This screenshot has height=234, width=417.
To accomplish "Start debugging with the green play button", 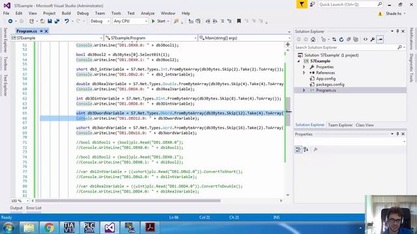I will 153,21.
